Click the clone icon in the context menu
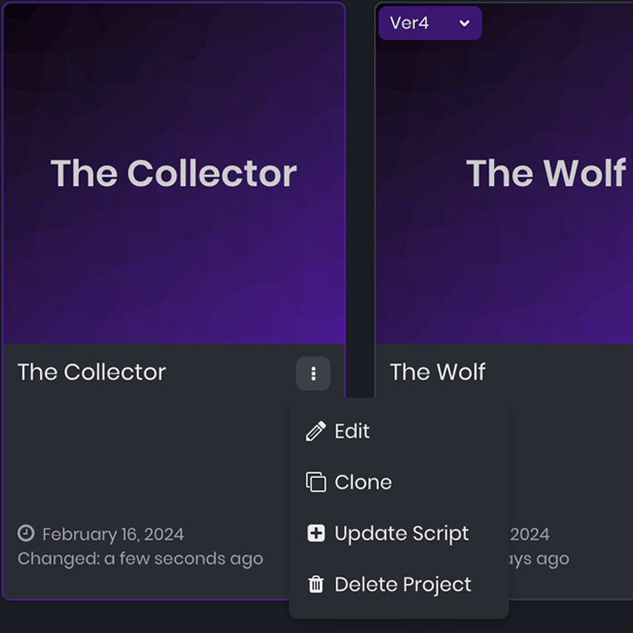Screen dimensions: 633x633 pos(316,482)
